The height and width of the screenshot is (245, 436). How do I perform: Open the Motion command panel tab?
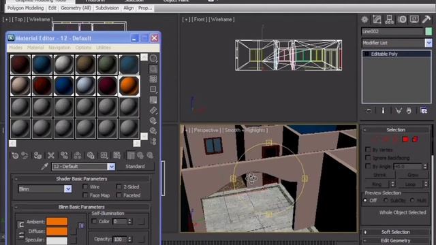402,20
